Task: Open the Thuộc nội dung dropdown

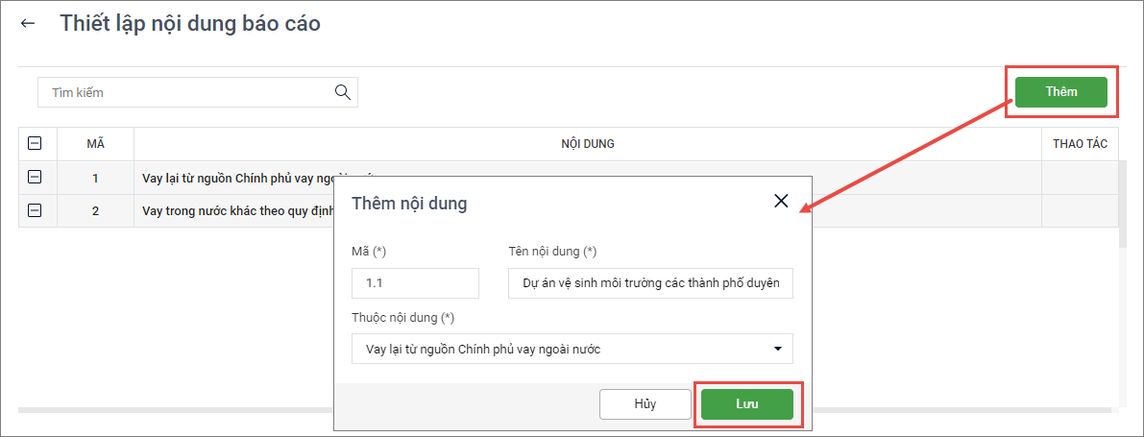Action: pyautogui.click(x=572, y=349)
